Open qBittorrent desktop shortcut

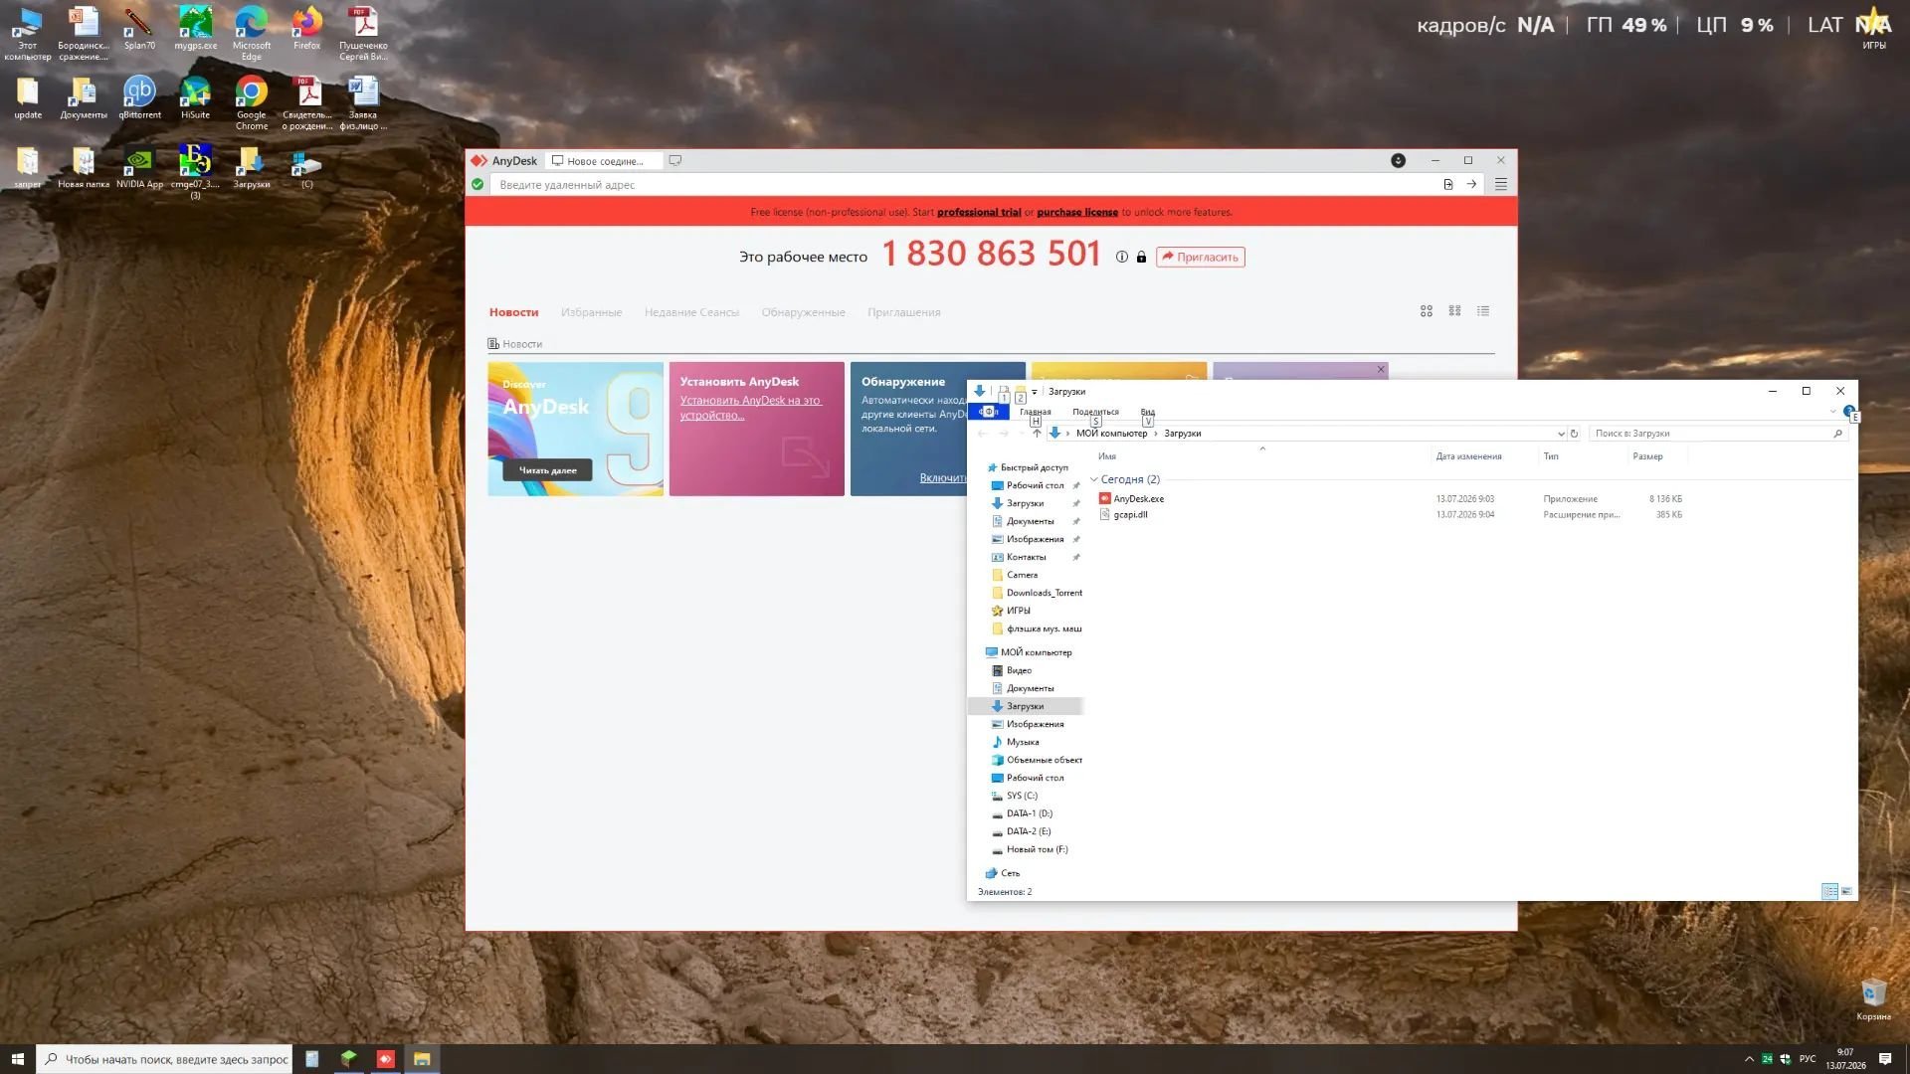tap(139, 98)
